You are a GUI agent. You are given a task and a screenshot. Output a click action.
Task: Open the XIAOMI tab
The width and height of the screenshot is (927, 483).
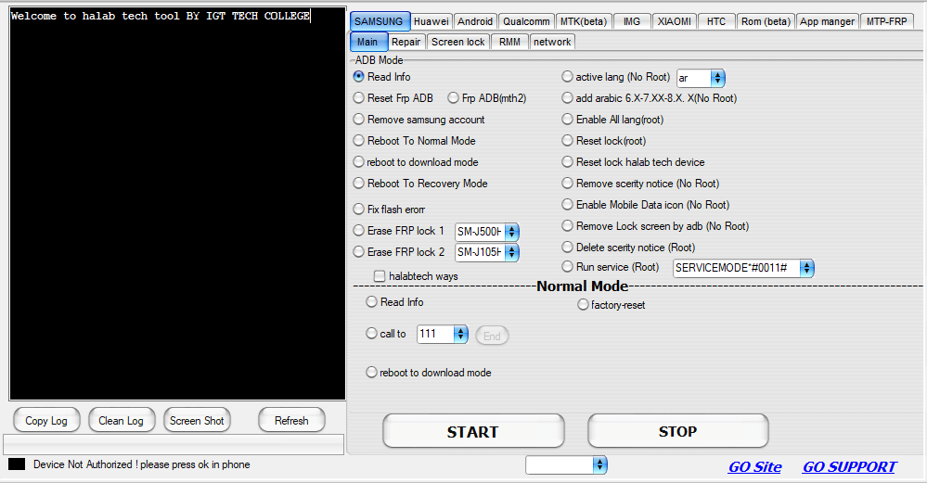[675, 22]
